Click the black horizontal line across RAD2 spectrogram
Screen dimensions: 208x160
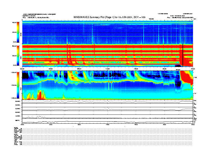coord(108,33)
